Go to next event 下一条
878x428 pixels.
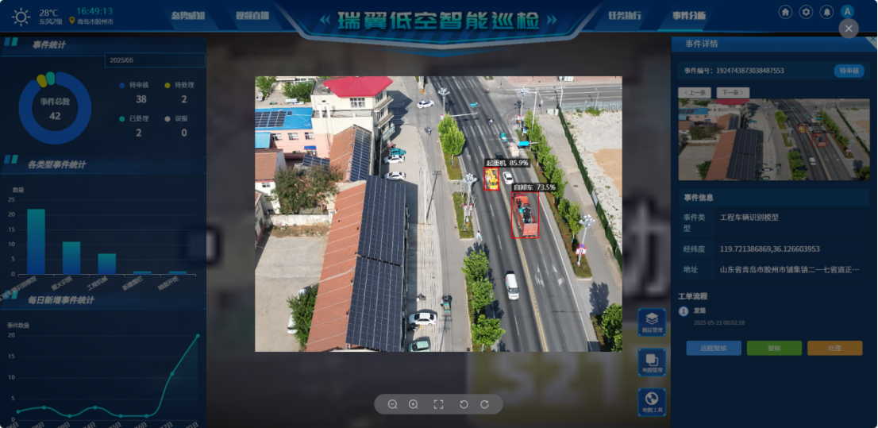[733, 92]
